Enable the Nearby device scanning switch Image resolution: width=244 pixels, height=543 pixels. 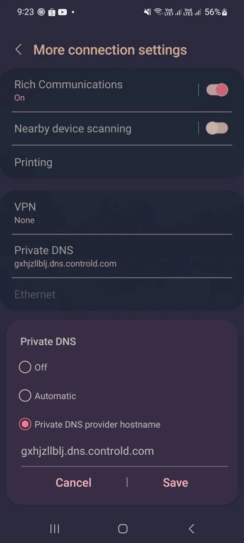(217, 128)
